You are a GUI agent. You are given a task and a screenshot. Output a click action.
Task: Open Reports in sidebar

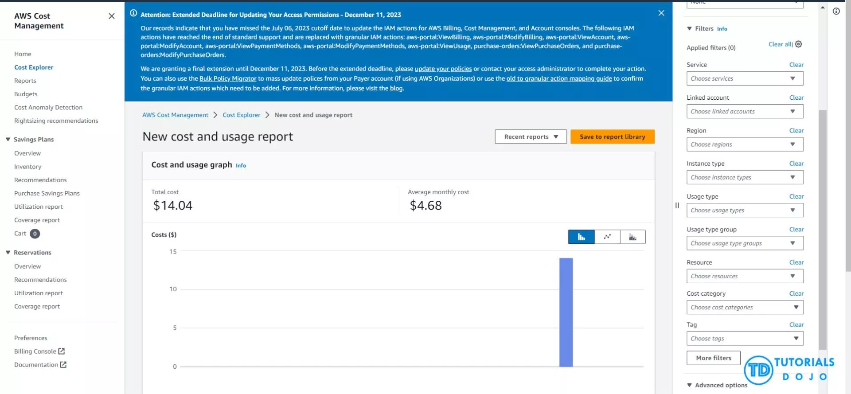click(25, 81)
